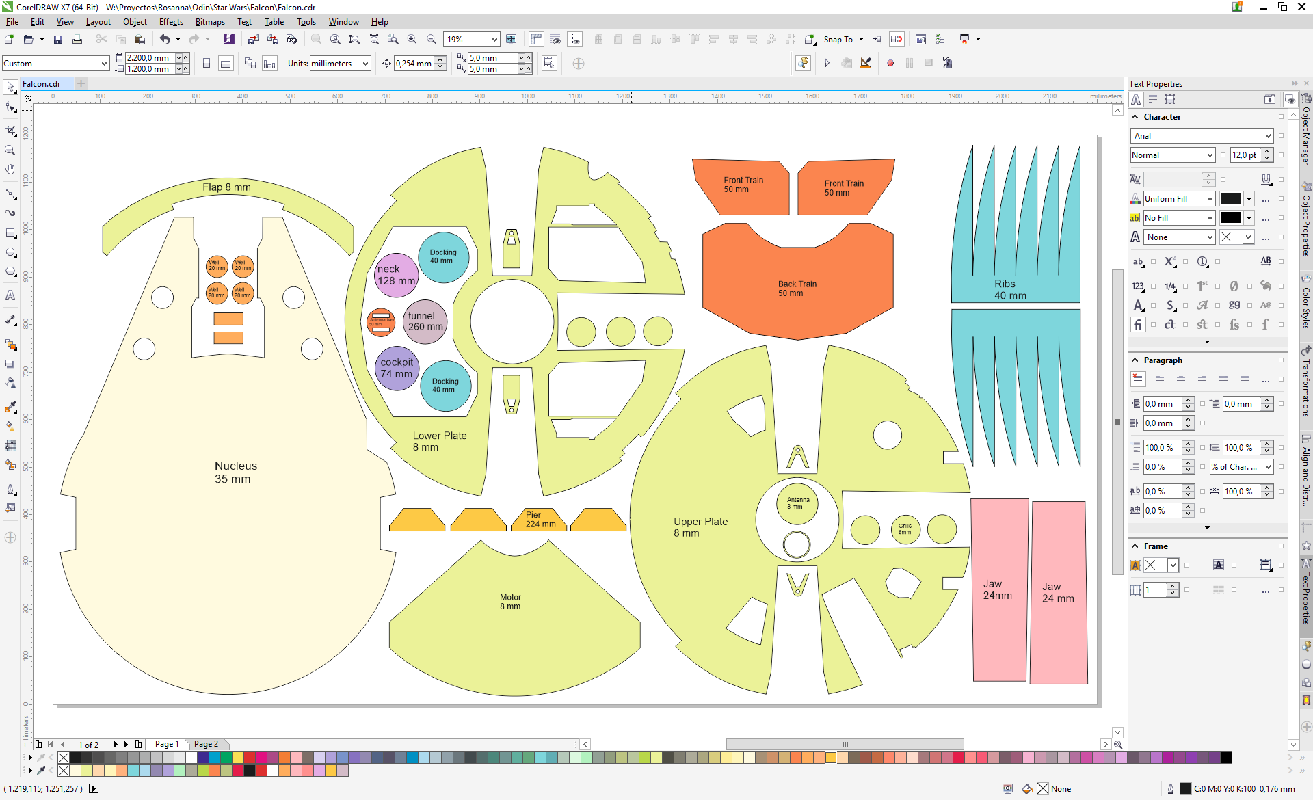Click the no-color X swatch in palette
The image size is (1313, 800).
coord(64,758)
